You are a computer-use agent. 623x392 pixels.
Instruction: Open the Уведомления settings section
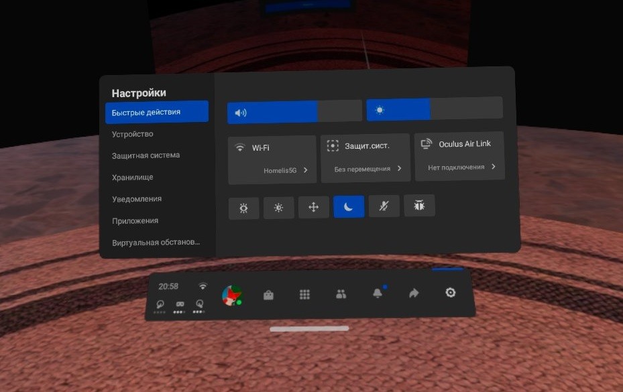[x=137, y=199]
